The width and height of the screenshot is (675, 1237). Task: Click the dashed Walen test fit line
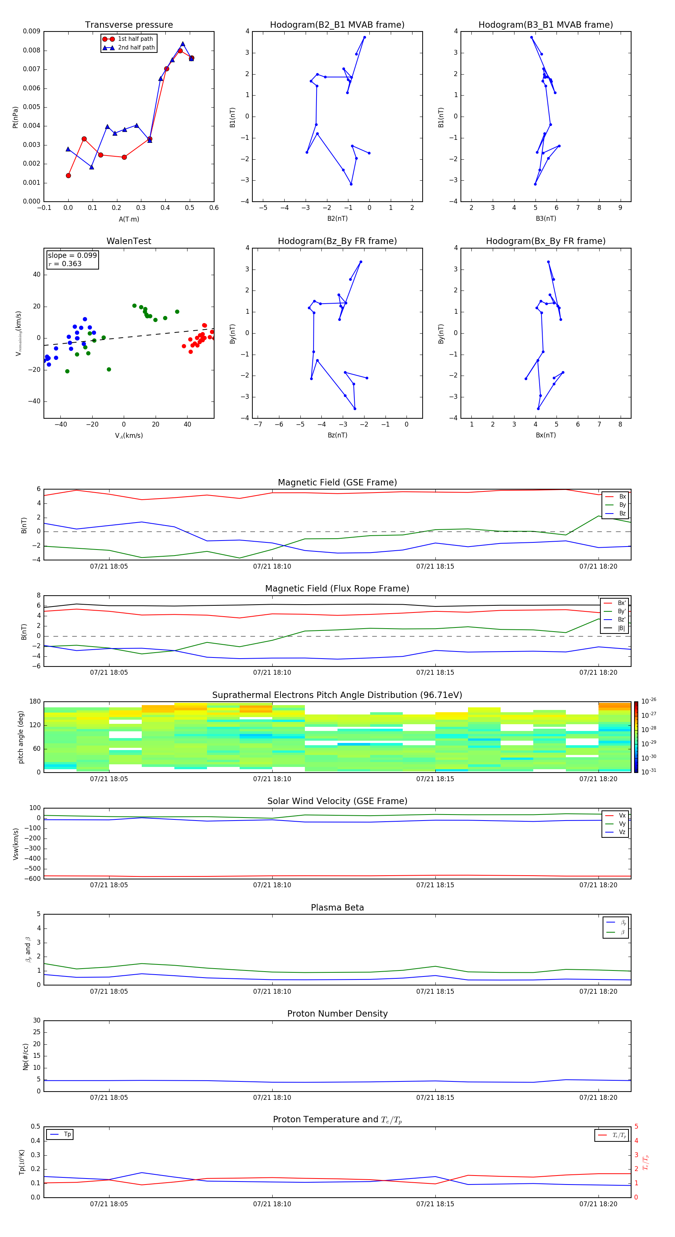[x=129, y=337]
